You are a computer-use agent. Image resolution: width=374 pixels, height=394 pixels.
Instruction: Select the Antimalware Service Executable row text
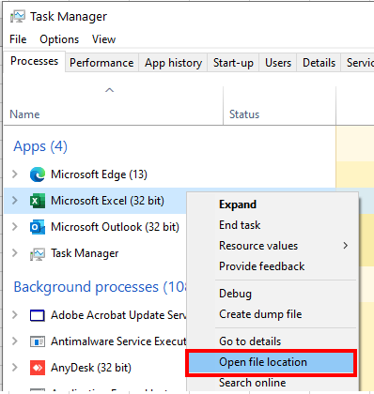pos(118,341)
